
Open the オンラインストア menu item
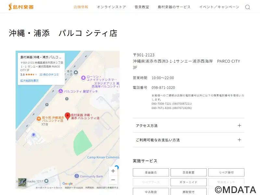(x=111, y=7)
